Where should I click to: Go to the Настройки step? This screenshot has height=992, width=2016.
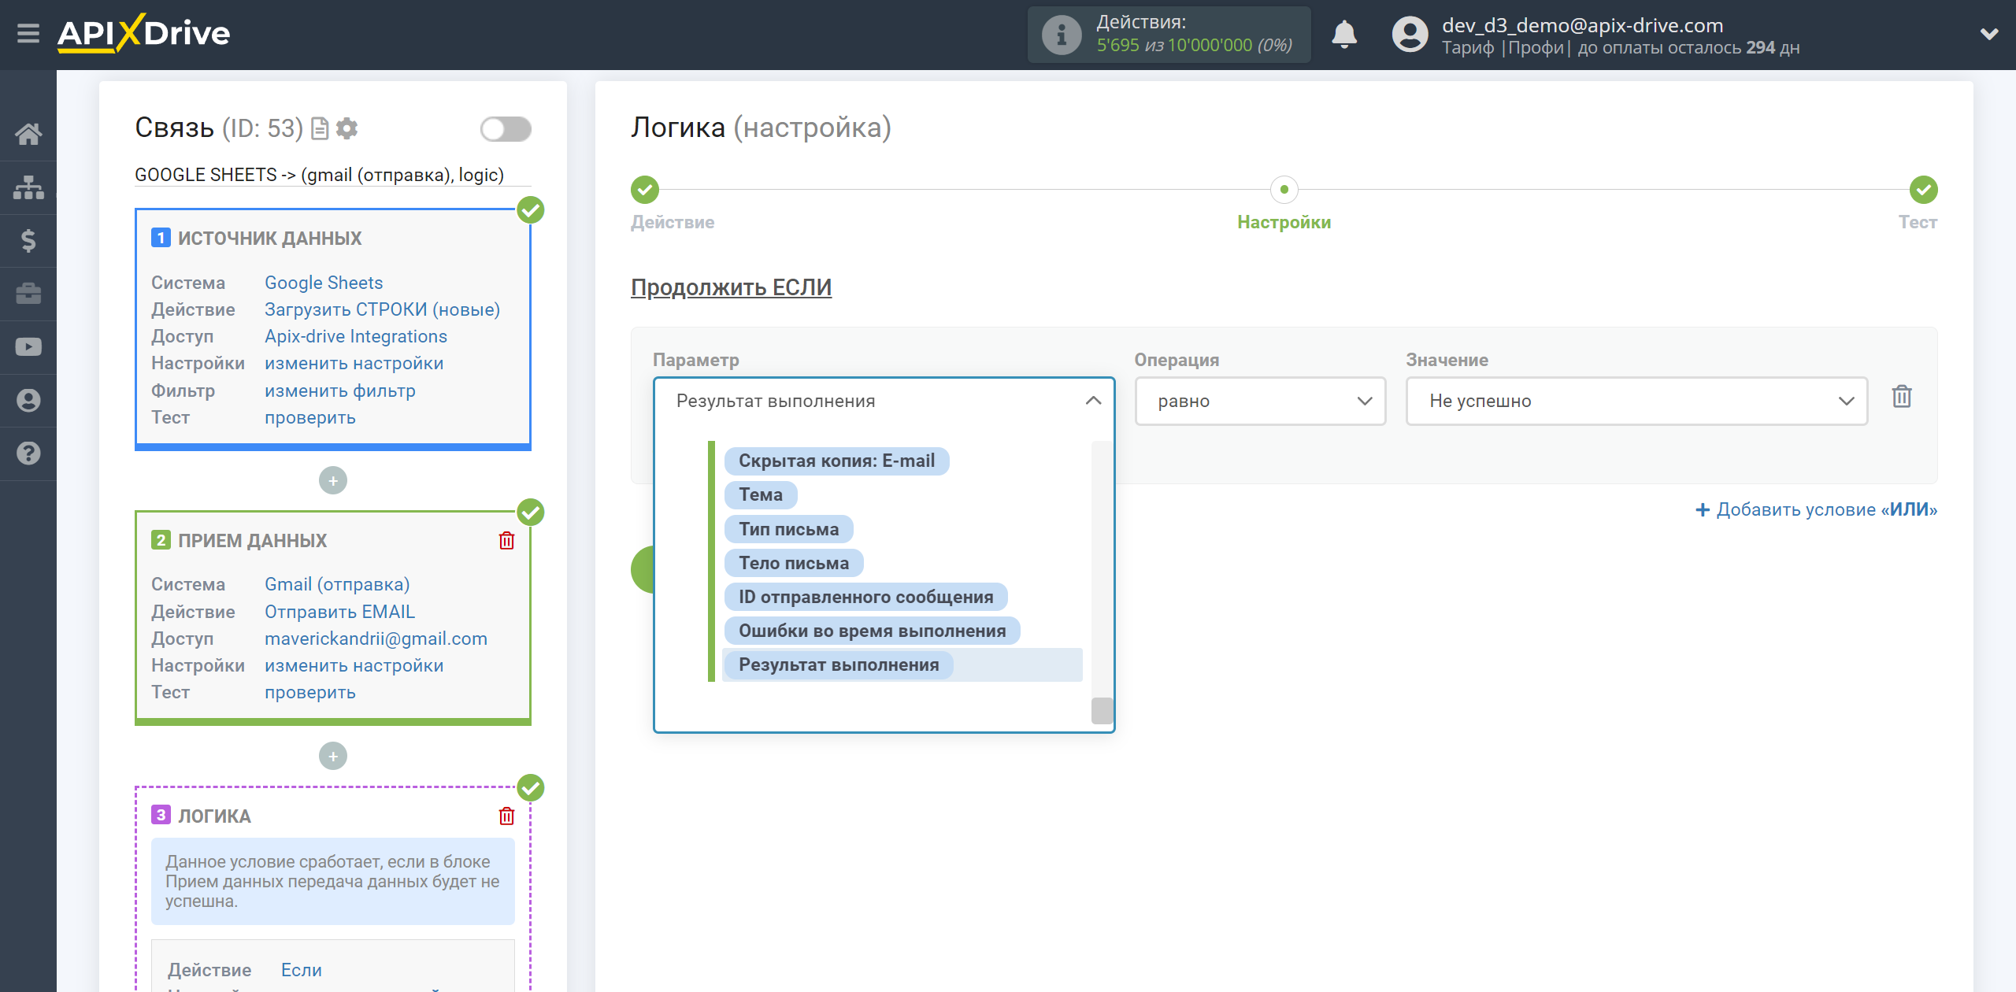[x=1284, y=190]
